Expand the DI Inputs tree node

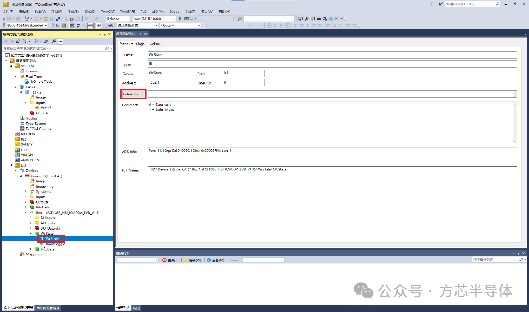pos(30,218)
